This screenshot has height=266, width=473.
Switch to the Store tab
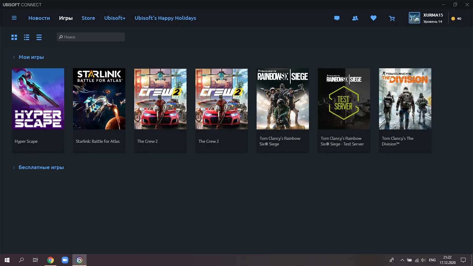coord(88,18)
